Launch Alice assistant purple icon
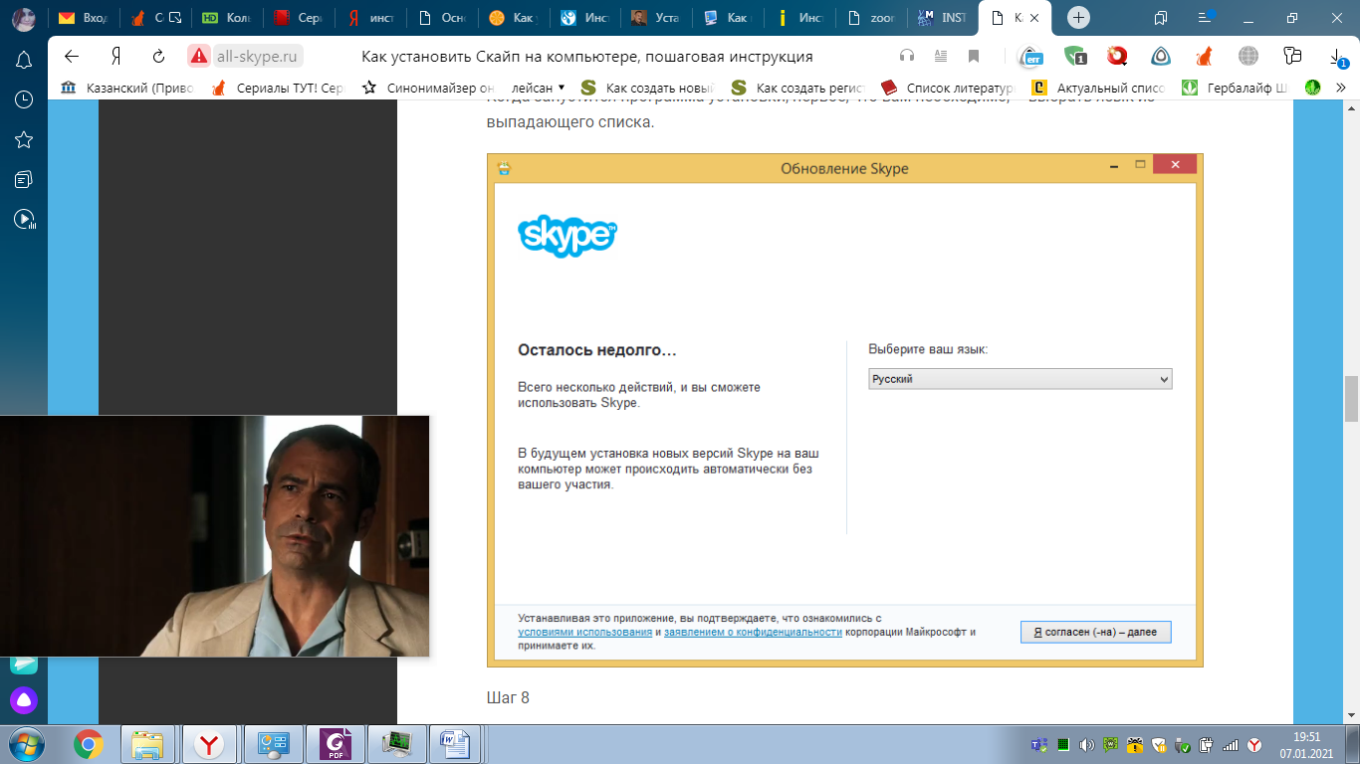1360x764 pixels. pos(24,700)
